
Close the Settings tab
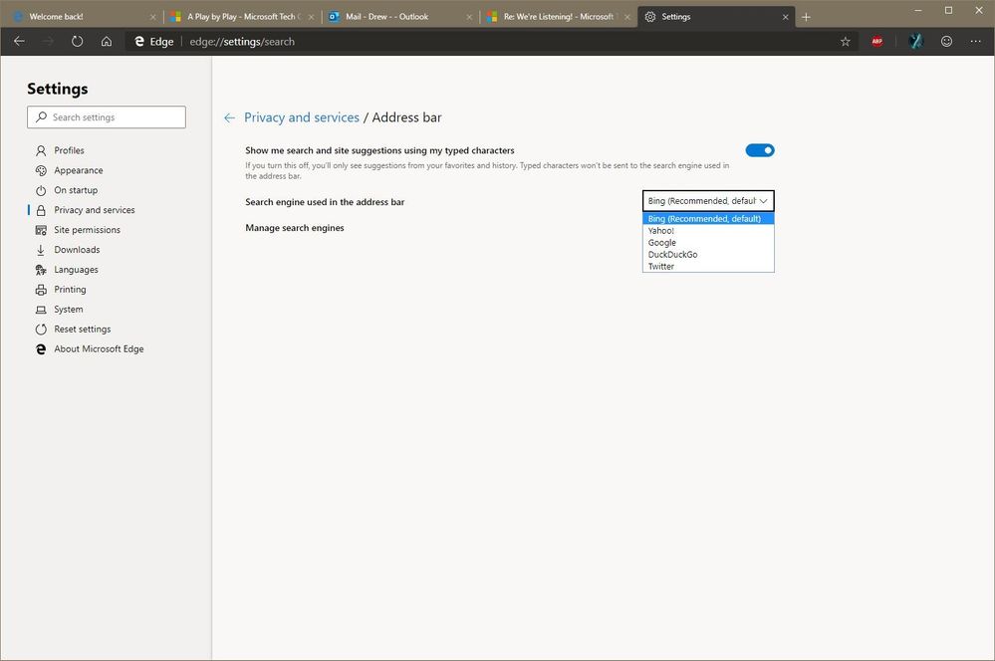click(x=785, y=17)
